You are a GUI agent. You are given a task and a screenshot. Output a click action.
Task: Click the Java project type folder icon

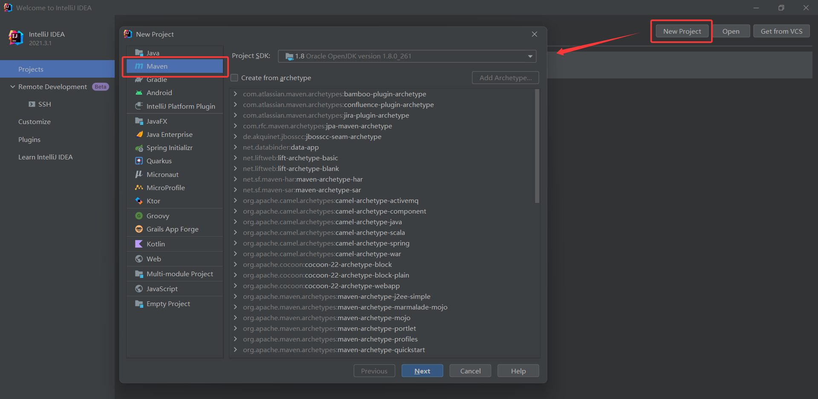139,53
